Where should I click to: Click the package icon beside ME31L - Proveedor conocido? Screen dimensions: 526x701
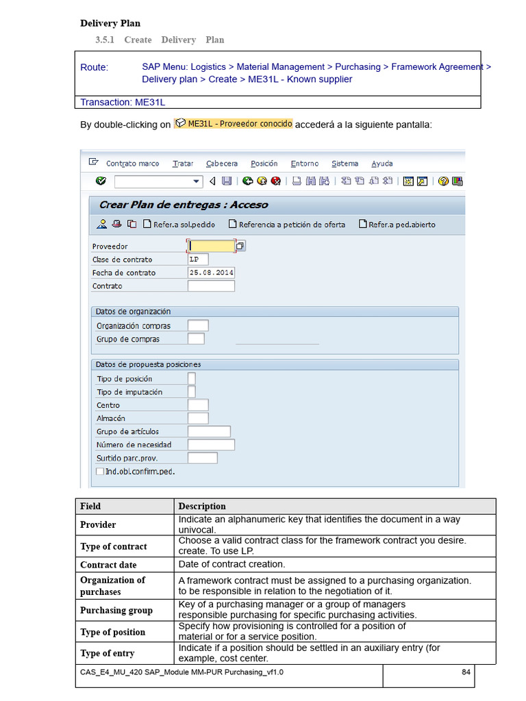click(x=180, y=123)
